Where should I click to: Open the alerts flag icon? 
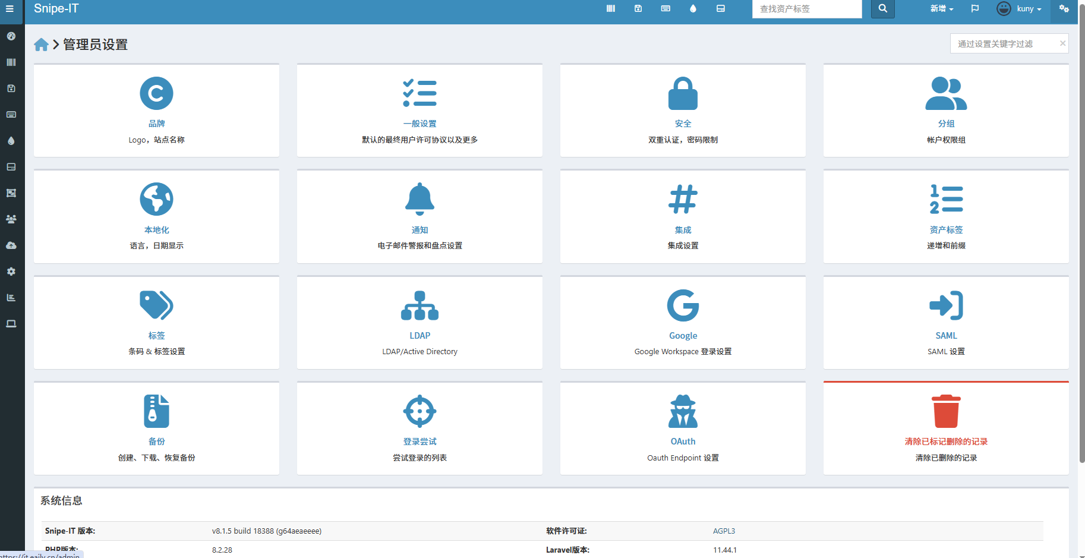[x=975, y=8]
